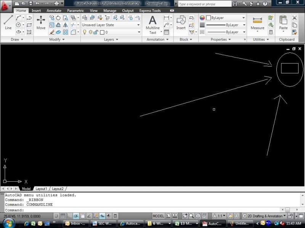Click the Cut scissors icon
The width and height of the screenshot is (305, 228).
pos(294,18)
